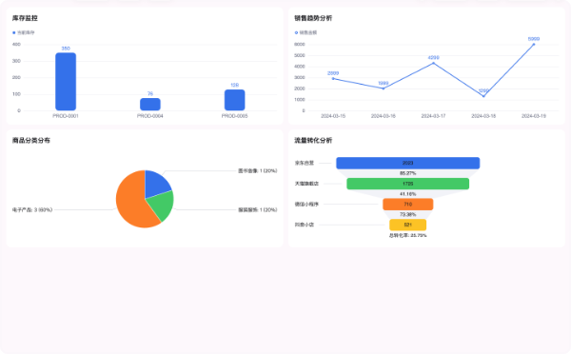Image resolution: width=571 pixels, height=354 pixels.
Task: Click the 服装服饰: 1 (20%) pie label
Action: tap(258, 209)
